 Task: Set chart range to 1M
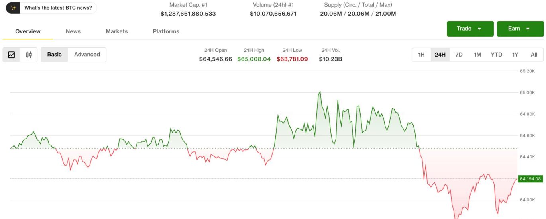477,55
